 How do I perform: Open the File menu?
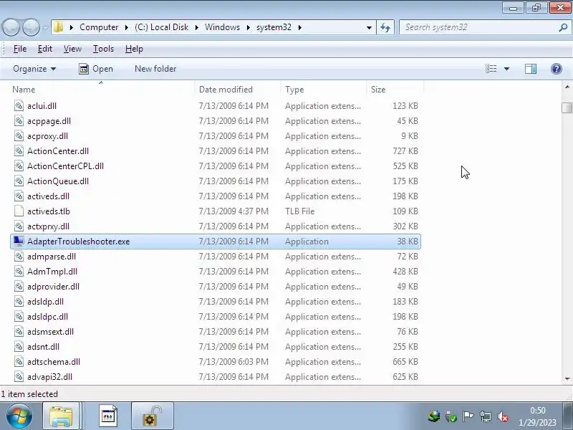[20, 49]
